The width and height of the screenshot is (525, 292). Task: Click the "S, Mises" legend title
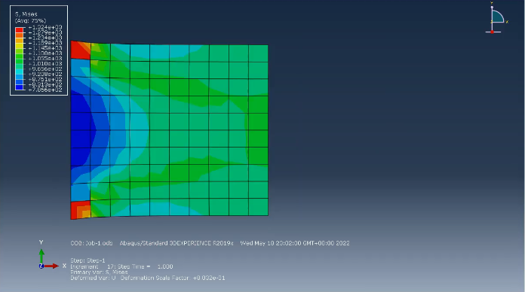click(26, 14)
